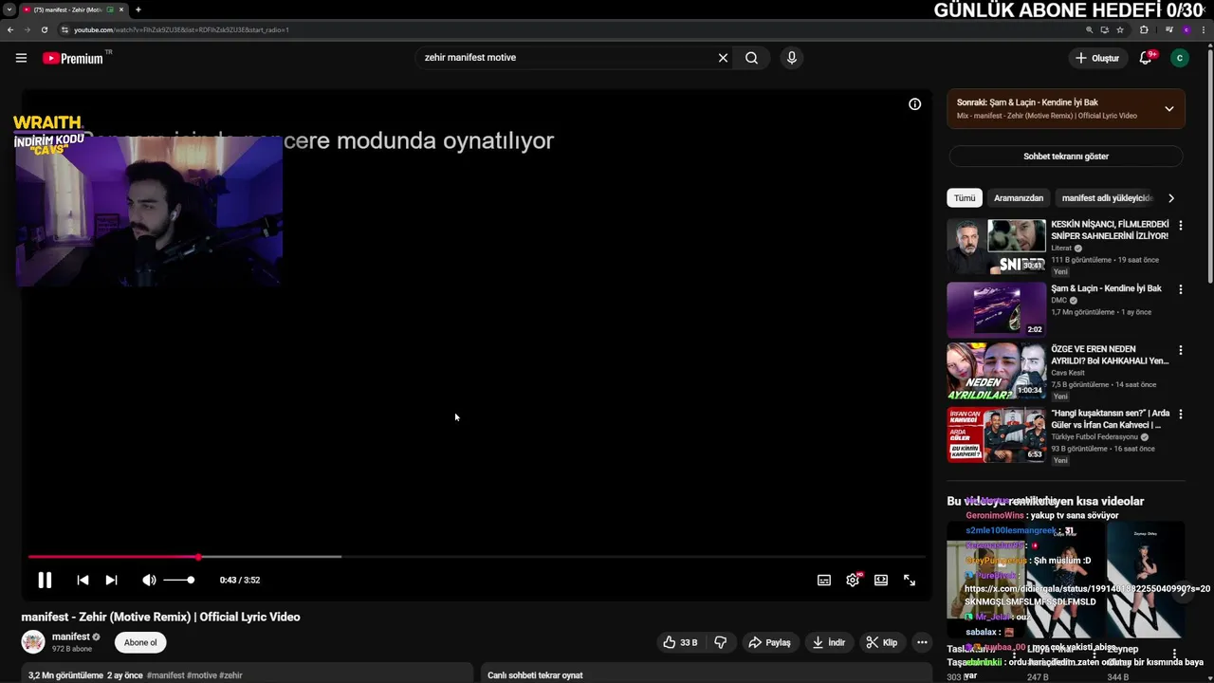The height and width of the screenshot is (683, 1214).
Task: Select the Tümü filter chip
Action: [x=965, y=198]
